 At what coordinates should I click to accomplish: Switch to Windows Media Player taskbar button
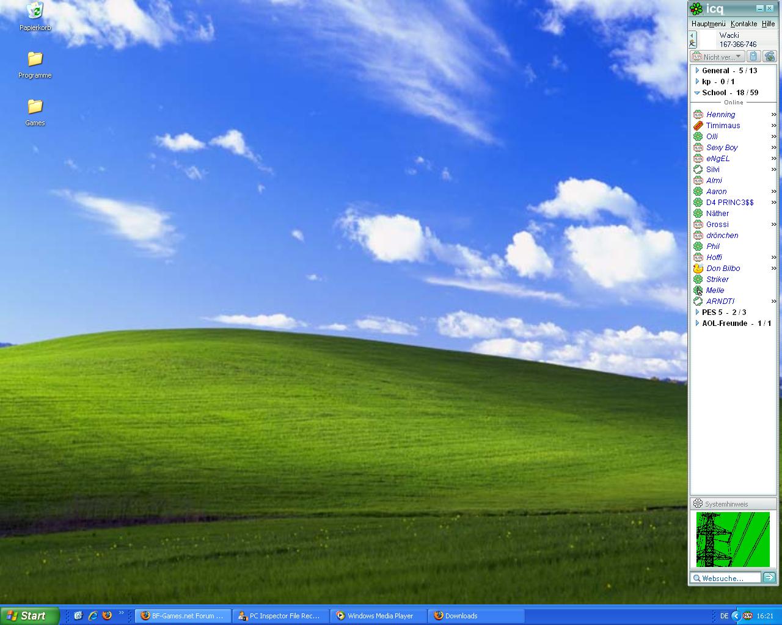tap(379, 616)
